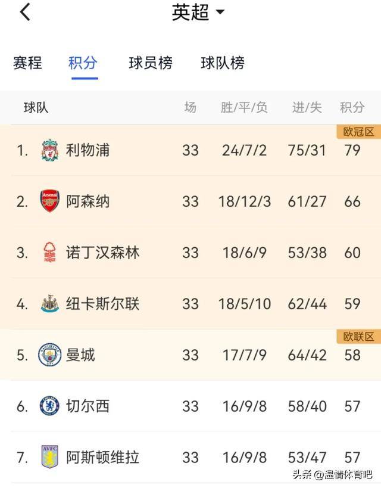Screen dimensions: 381x488
Task: Tap the Arsenal club crest
Action: [50, 201]
